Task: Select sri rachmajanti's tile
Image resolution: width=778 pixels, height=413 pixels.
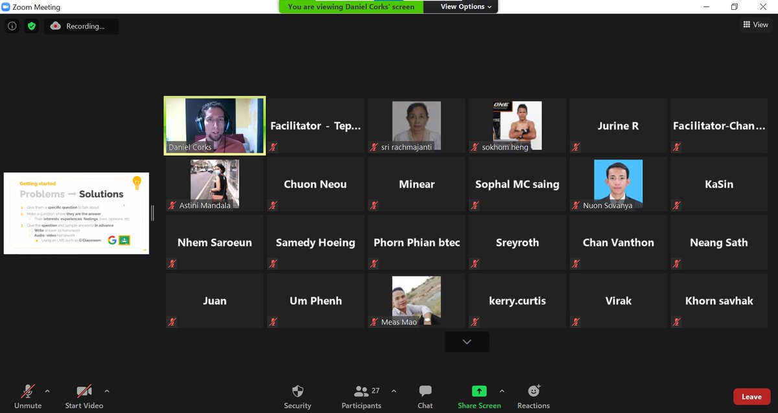Action: click(x=416, y=126)
